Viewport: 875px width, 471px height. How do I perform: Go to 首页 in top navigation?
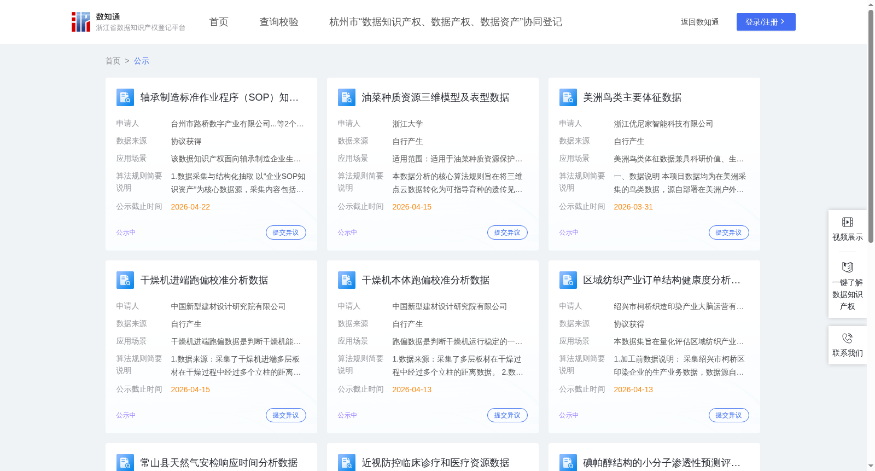(x=219, y=22)
